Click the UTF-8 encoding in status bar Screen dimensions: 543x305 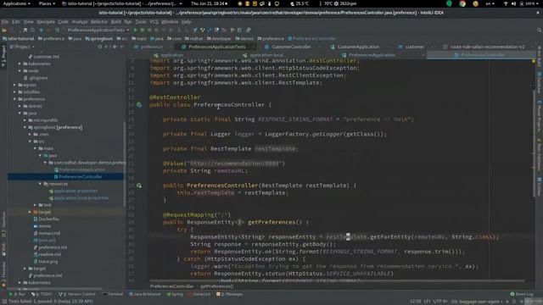click(x=440, y=302)
